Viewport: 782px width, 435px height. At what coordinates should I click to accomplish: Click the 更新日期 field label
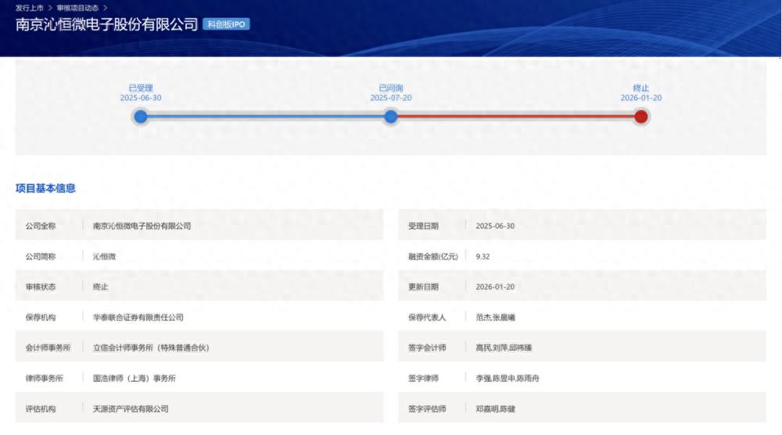pyautogui.click(x=423, y=287)
